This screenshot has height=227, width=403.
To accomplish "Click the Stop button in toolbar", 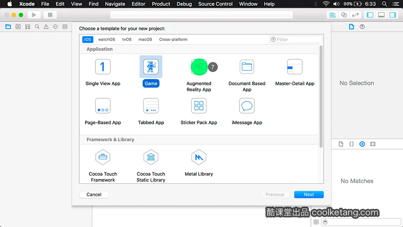I will [x=50, y=15].
